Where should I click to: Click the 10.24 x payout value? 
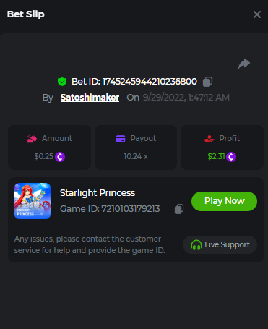pyautogui.click(x=136, y=156)
